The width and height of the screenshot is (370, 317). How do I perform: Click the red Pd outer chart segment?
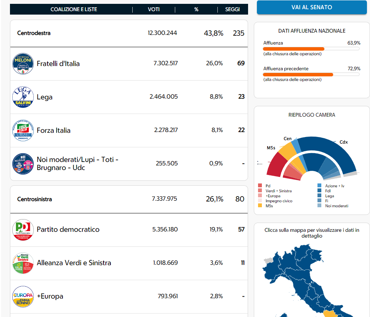(x=276, y=165)
